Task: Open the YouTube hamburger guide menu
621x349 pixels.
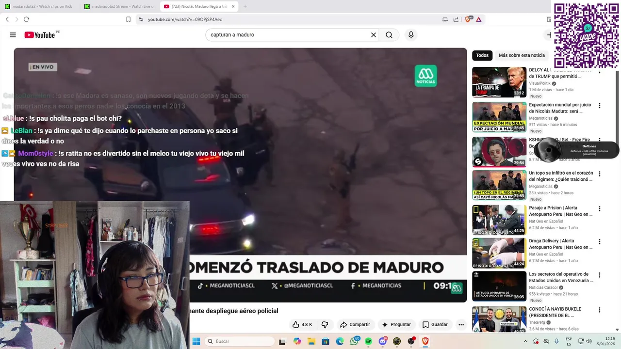Action: [x=13, y=35]
